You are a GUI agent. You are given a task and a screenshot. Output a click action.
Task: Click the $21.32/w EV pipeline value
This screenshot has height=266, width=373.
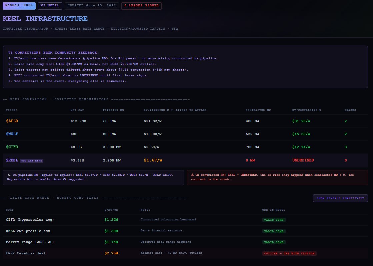(153, 121)
